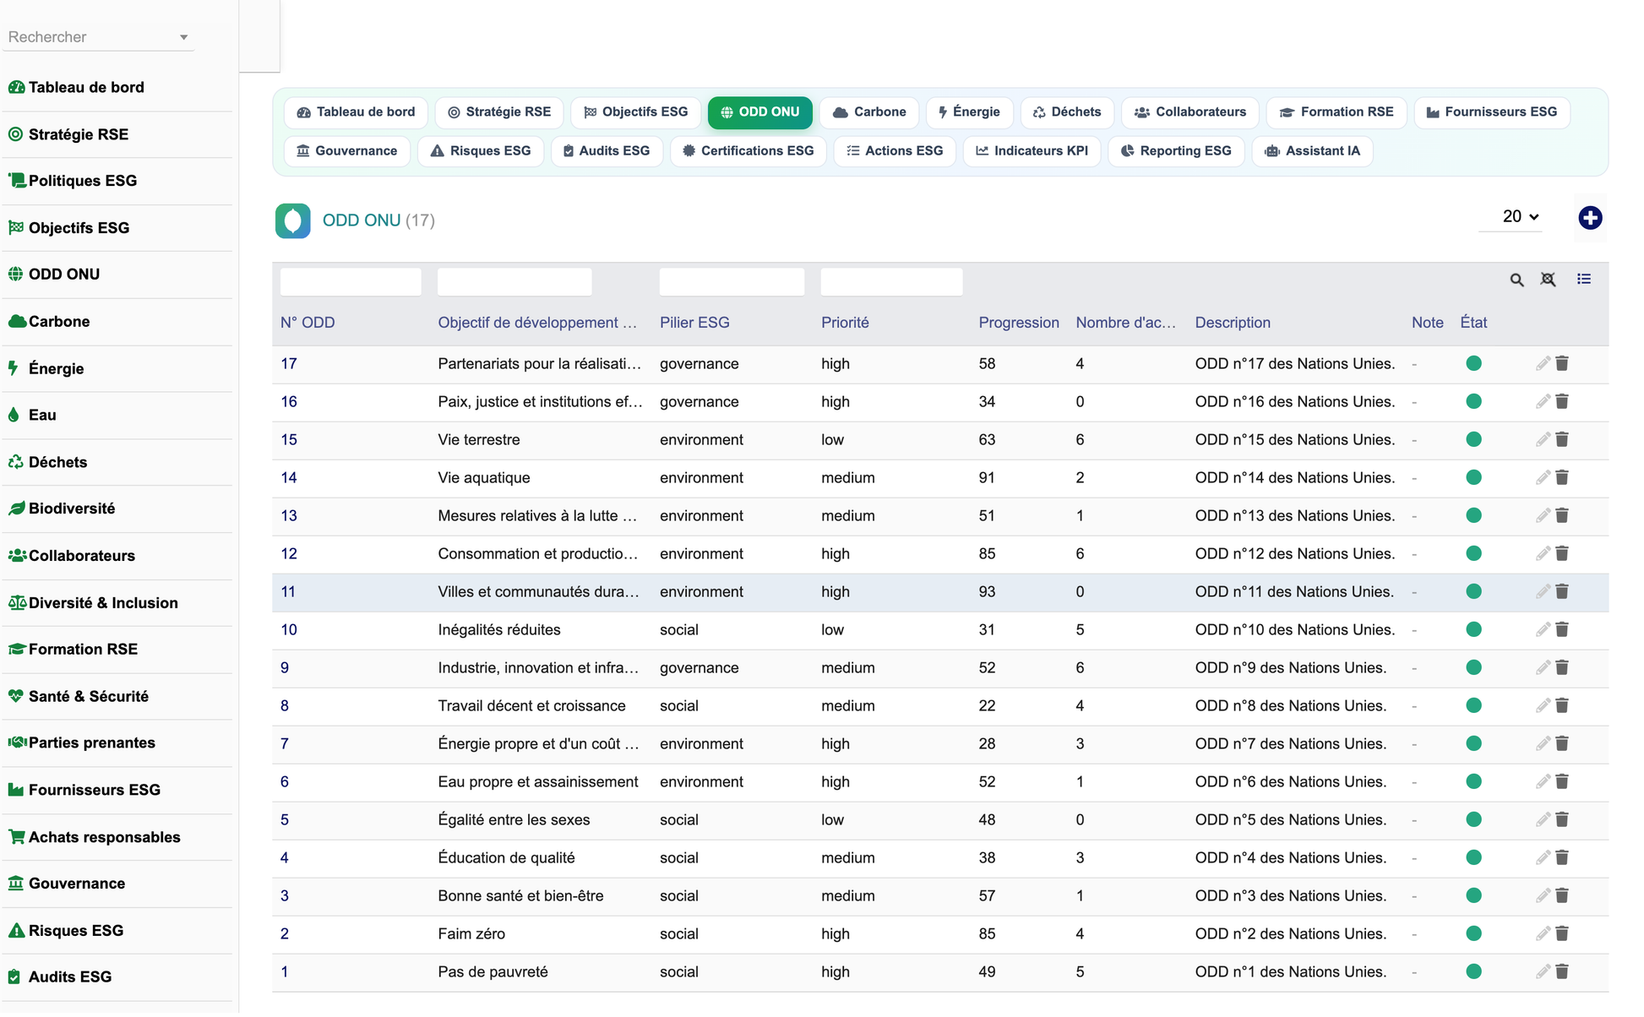Edit the Pas de pauvreté row

pos(1543,971)
